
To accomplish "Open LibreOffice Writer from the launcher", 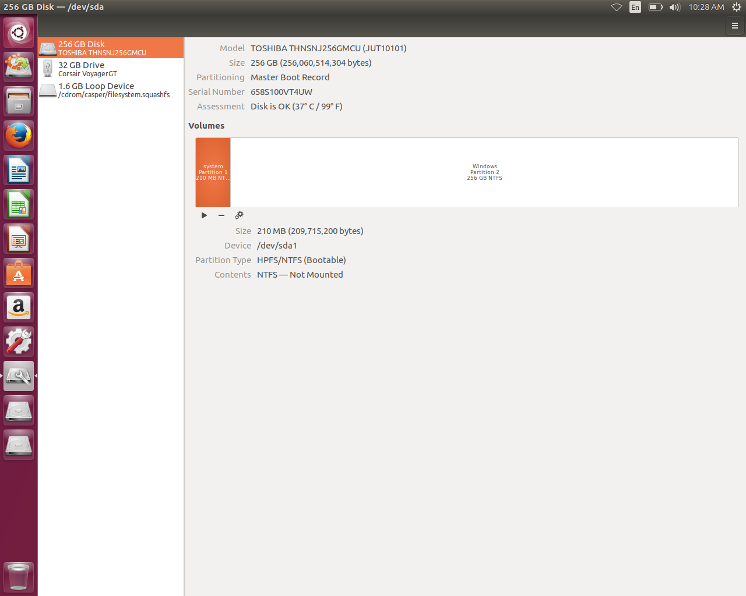I will tap(19, 170).
